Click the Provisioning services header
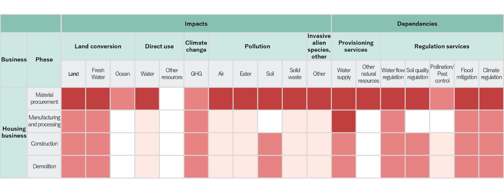This screenshot has height=193, width=504. click(356, 46)
